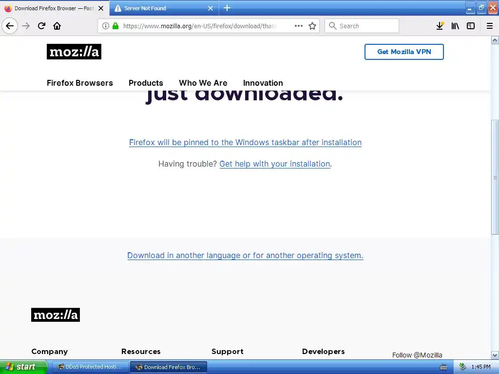Click the safely remove hardware tray icon

pos(462,367)
